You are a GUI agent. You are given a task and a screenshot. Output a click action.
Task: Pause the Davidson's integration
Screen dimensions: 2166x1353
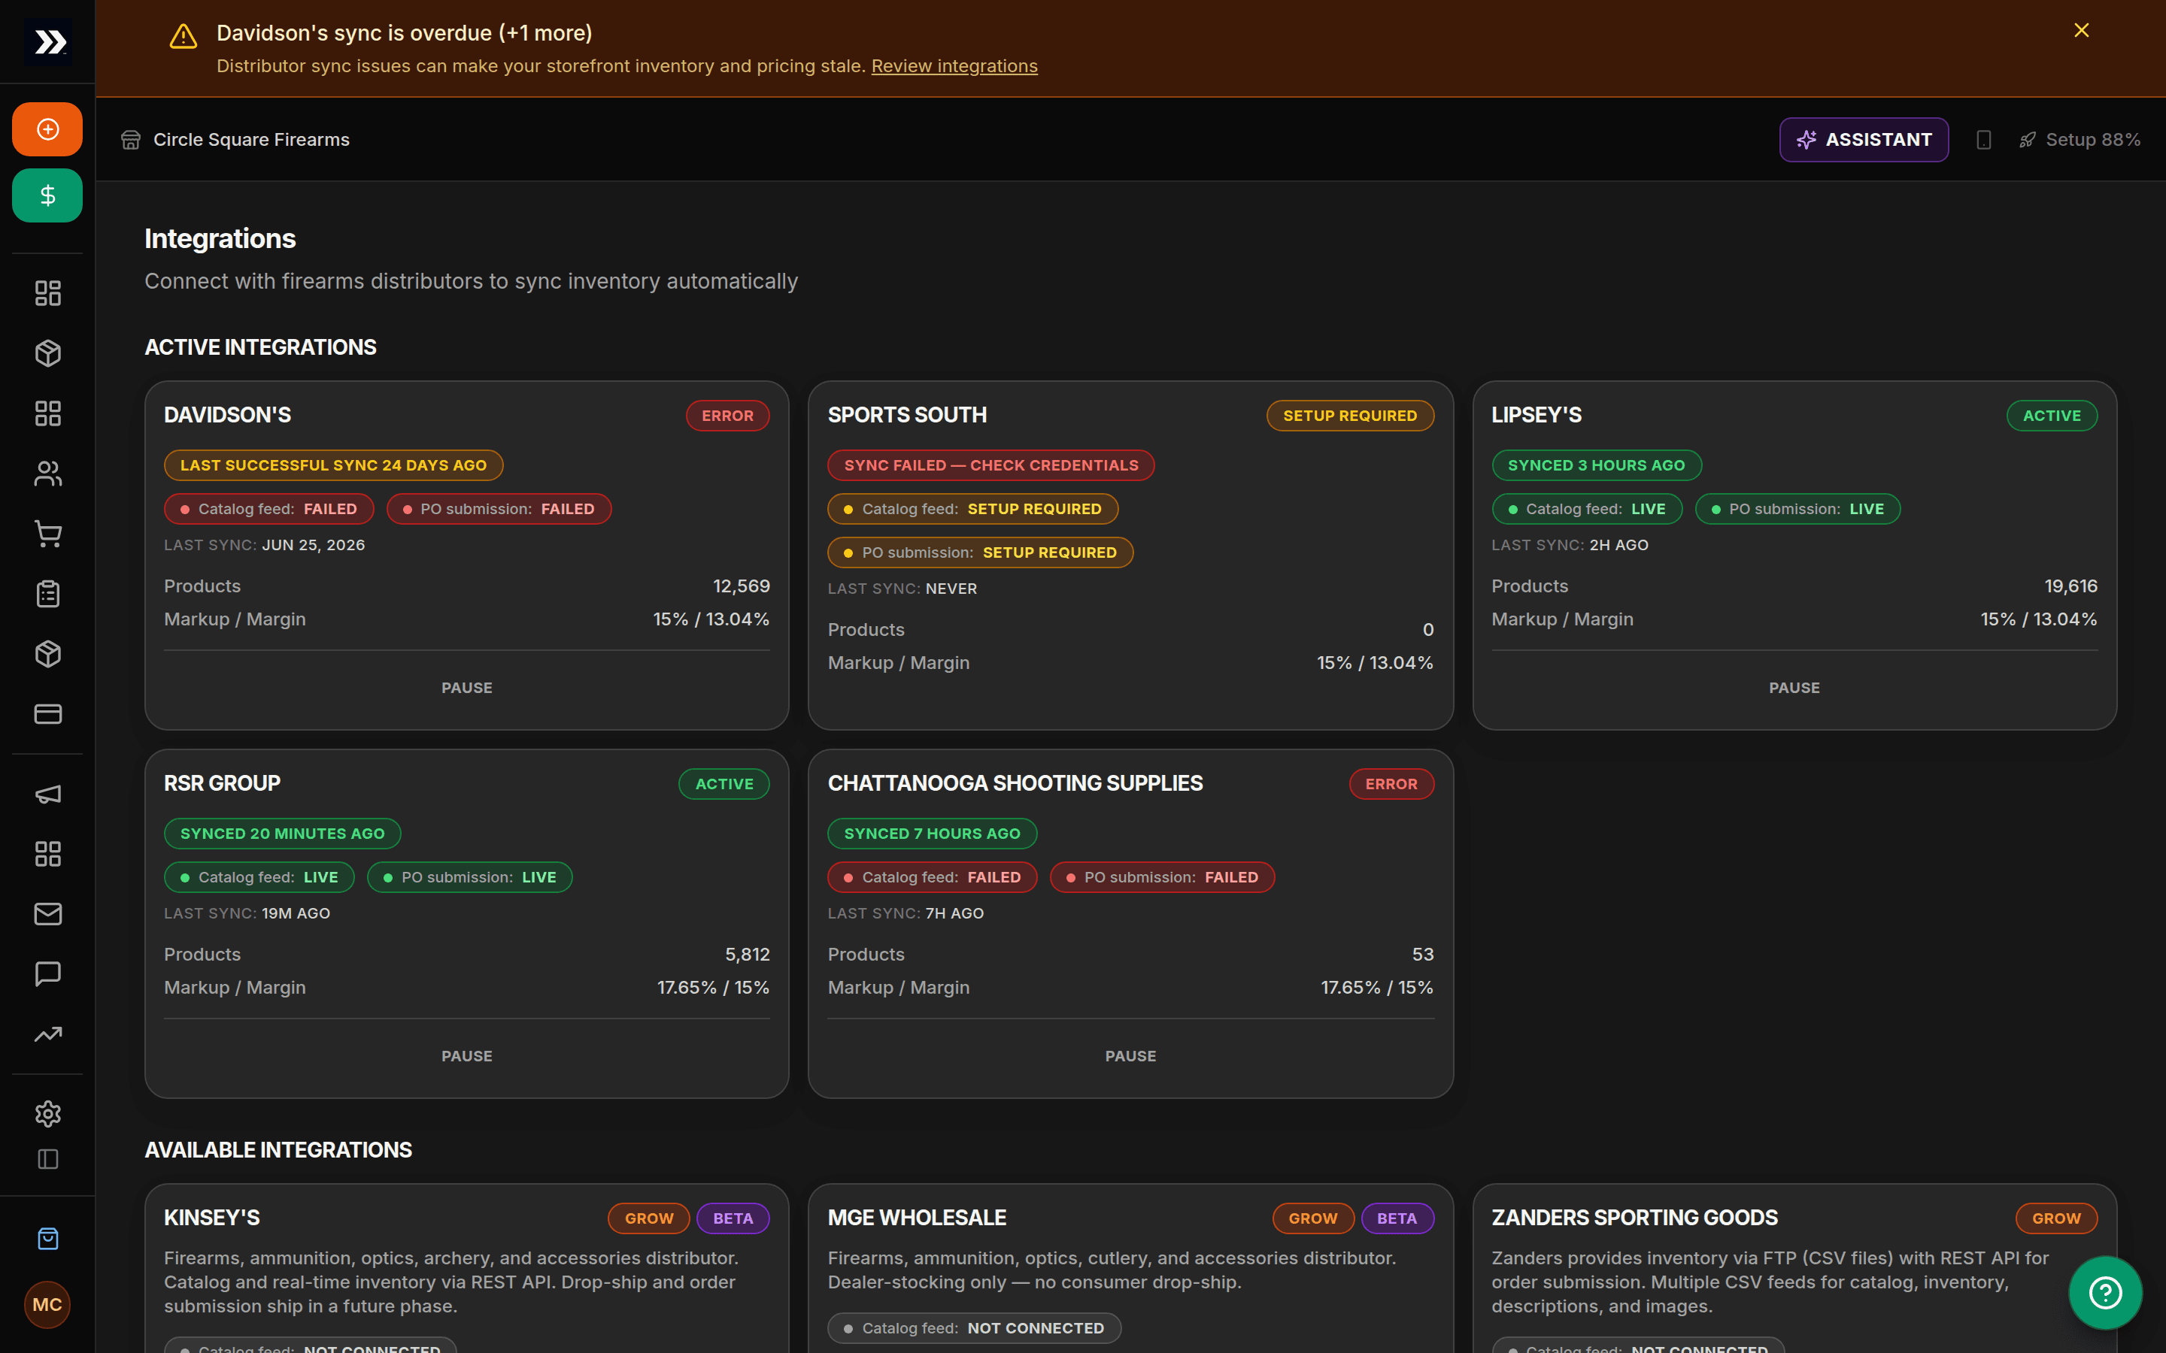[466, 687]
